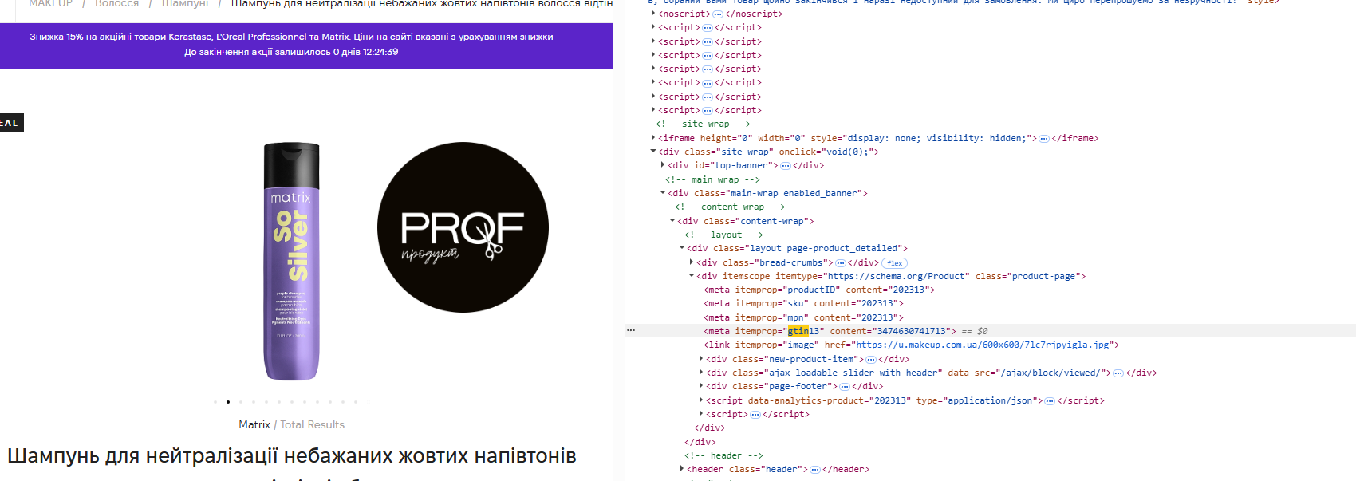Select the meta itemprop sku row

click(x=803, y=303)
